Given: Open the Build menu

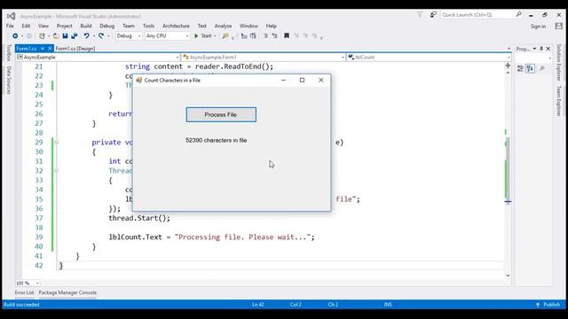Looking at the screenshot, I should coord(86,26).
